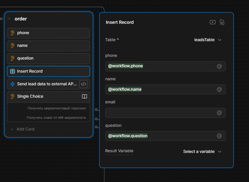Open the video tutorial icon in Insert Record
Screen dimensions: 249x182
tap(212, 22)
